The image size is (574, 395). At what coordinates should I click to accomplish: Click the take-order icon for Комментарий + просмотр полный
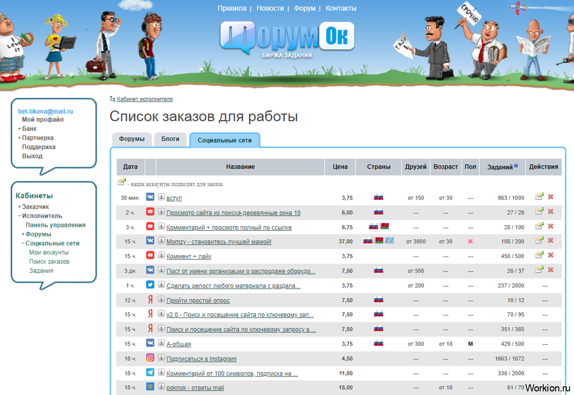coord(539,226)
